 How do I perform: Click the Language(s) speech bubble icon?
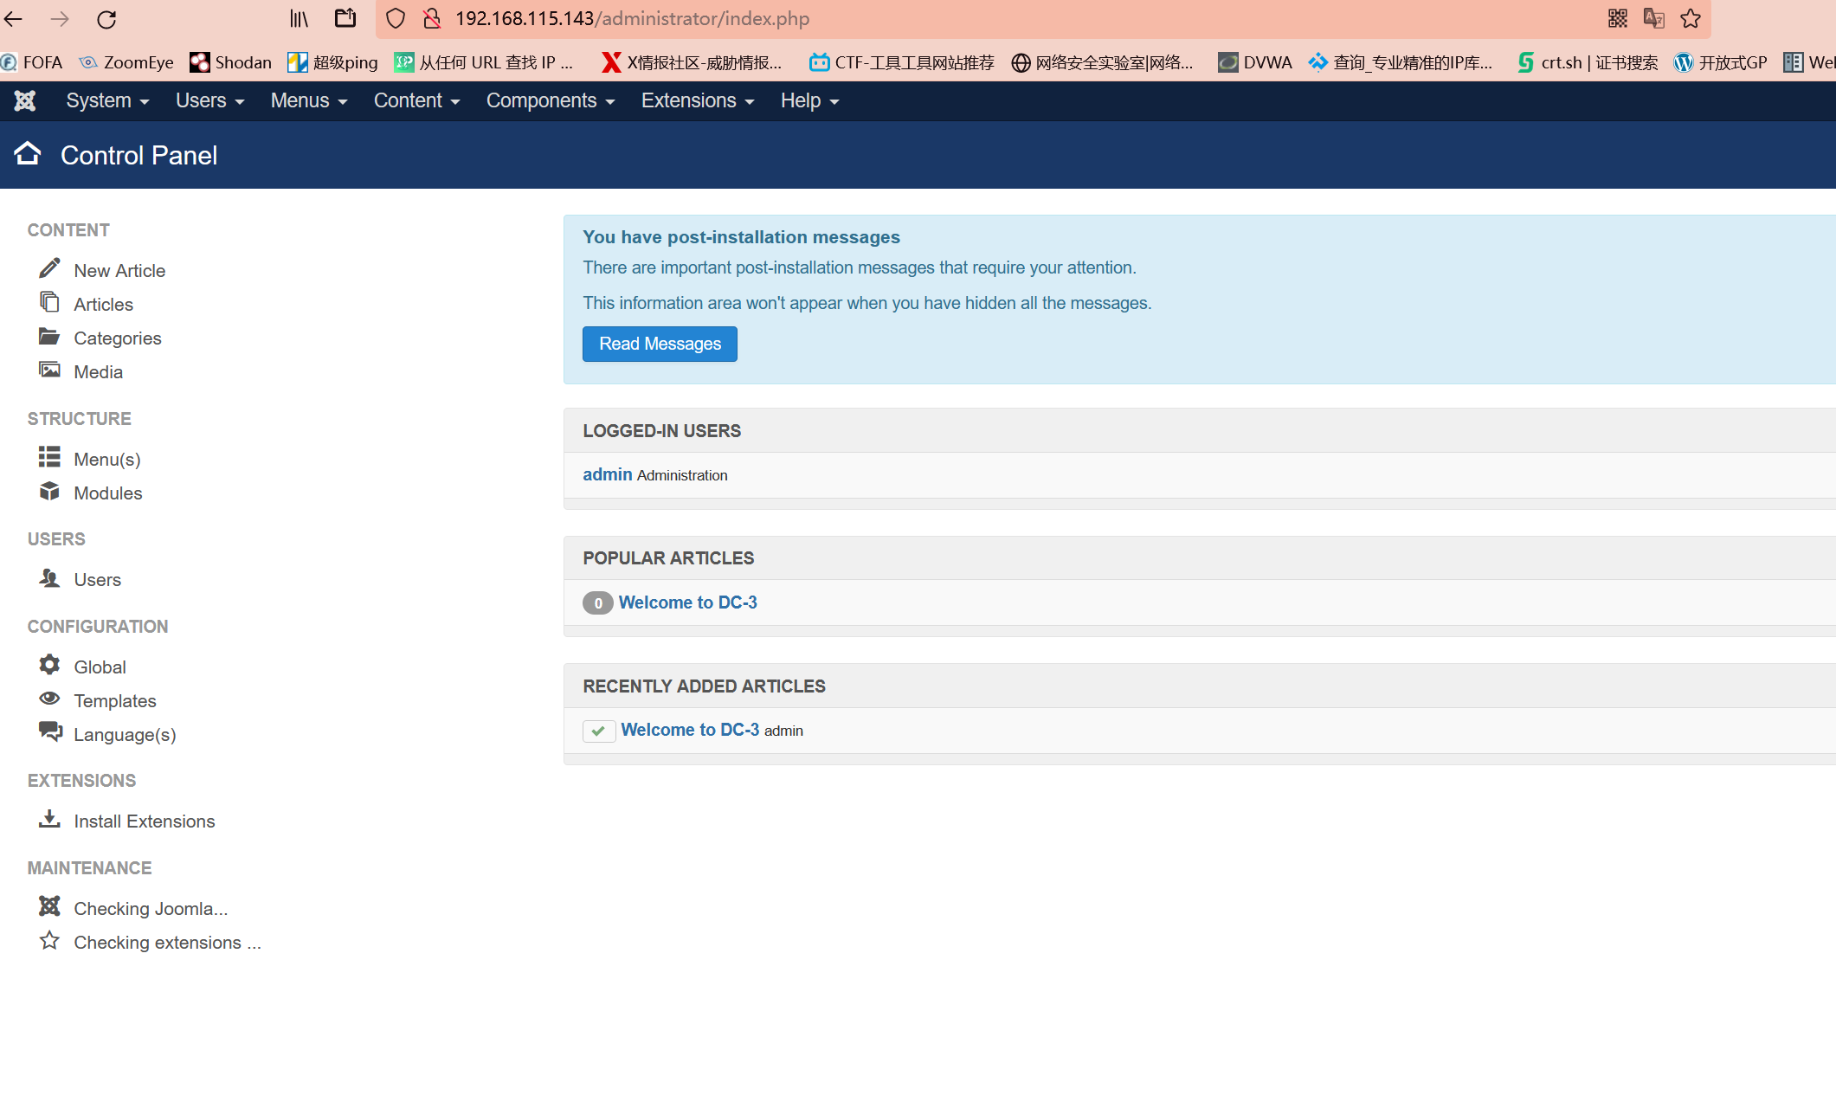pos(50,732)
